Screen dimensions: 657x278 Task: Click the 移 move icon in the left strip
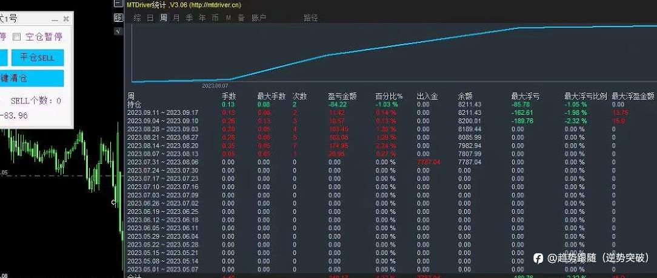pos(118,18)
